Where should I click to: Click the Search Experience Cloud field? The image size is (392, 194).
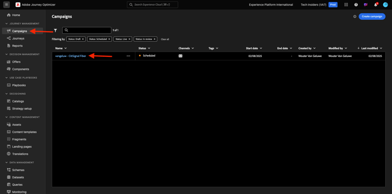(153, 5)
